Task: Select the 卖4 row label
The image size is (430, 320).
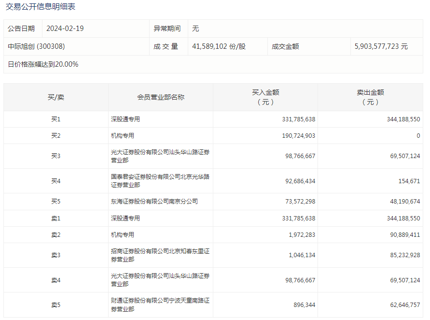Action: [x=56, y=280]
